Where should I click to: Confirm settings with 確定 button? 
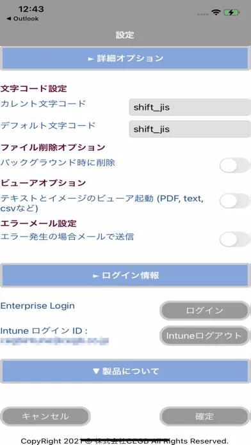[205, 416]
